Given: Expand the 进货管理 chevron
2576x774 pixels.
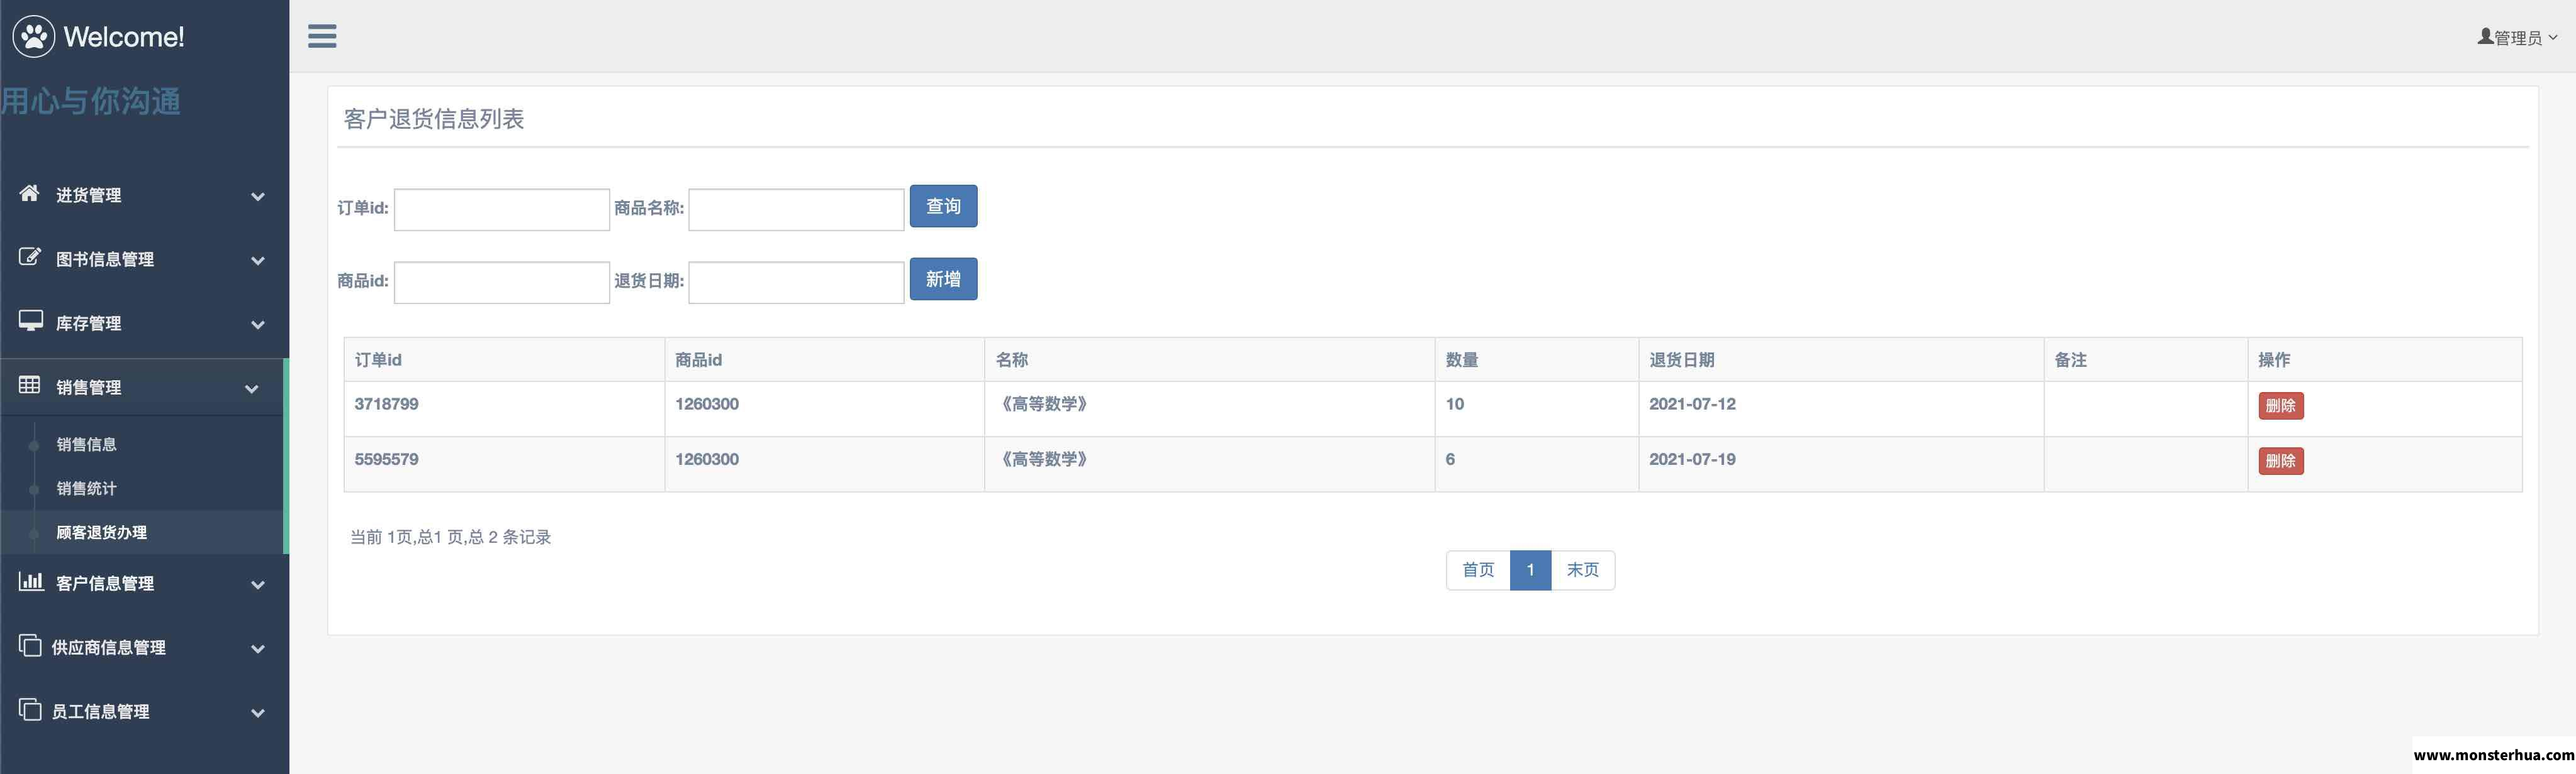Looking at the screenshot, I should tap(258, 197).
